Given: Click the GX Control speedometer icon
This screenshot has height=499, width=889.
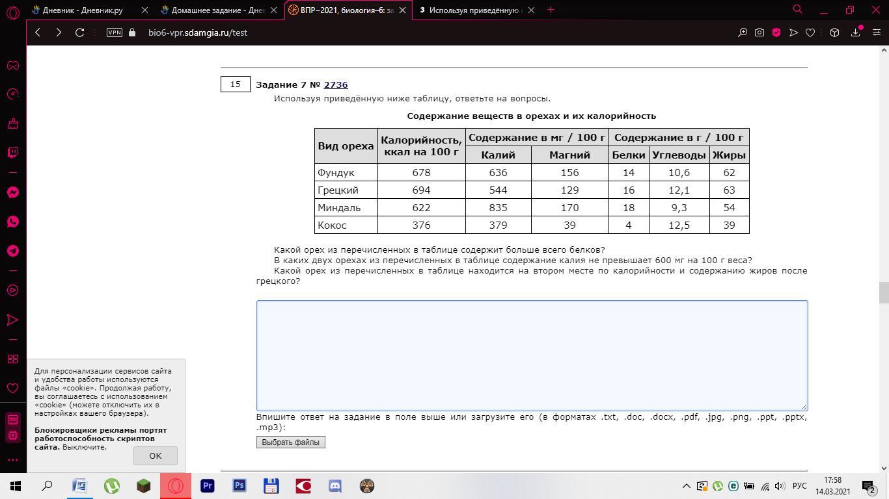Looking at the screenshot, I should pyautogui.click(x=12, y=94).
